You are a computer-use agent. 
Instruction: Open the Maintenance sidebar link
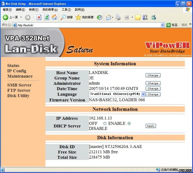20,76
